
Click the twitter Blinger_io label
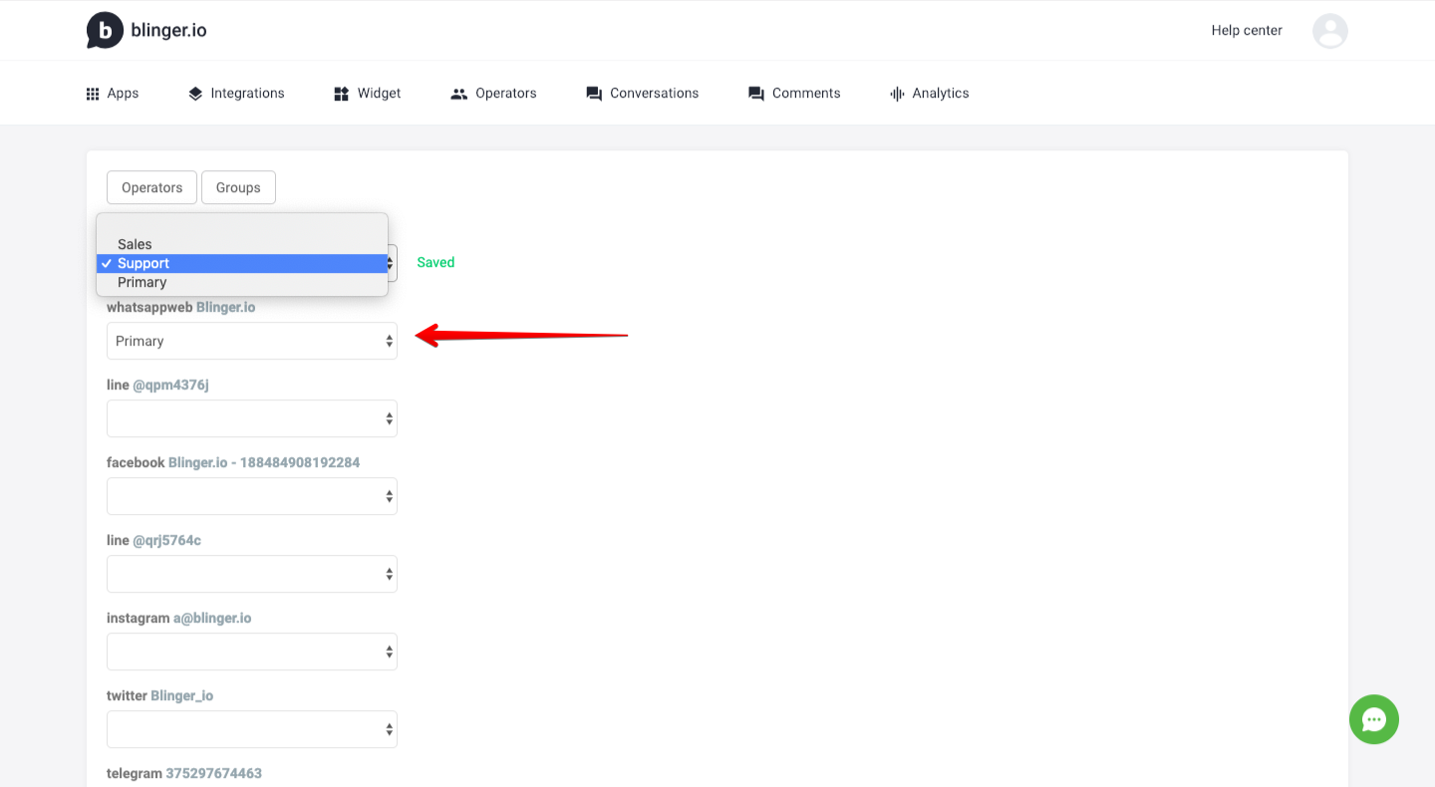click(x=160, y=696)
